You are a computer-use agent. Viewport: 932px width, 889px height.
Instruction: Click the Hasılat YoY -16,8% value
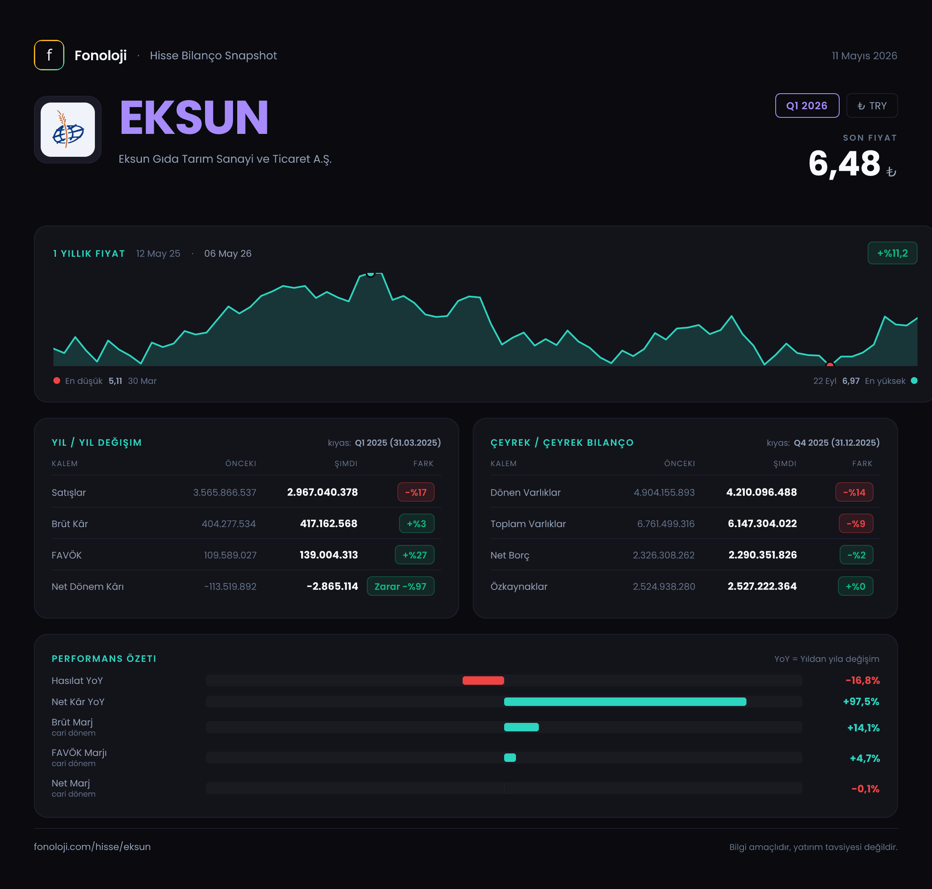pos(863,680)
